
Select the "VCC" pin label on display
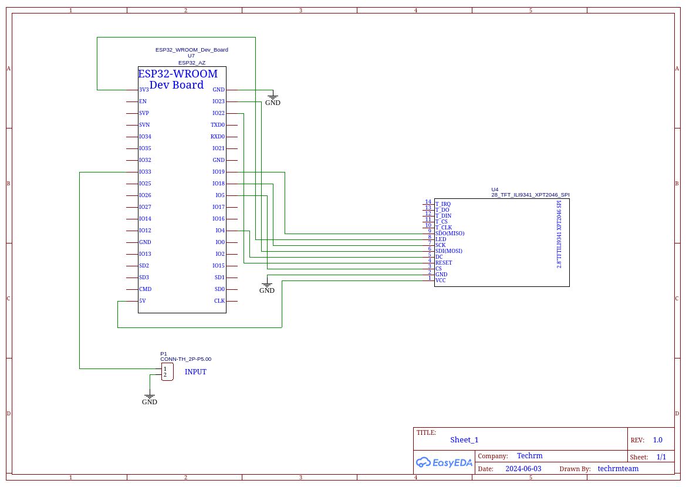(x=441, y=280)
